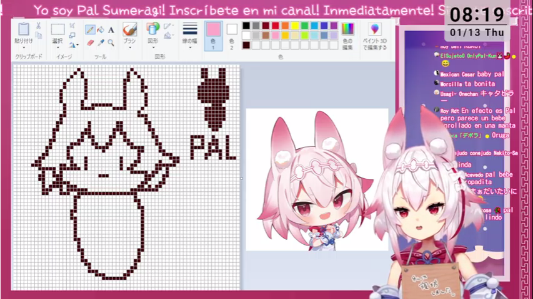Click the pink-haired chibi reference image
Viewport: 533px width, 299px height.
tap(317, 179)
